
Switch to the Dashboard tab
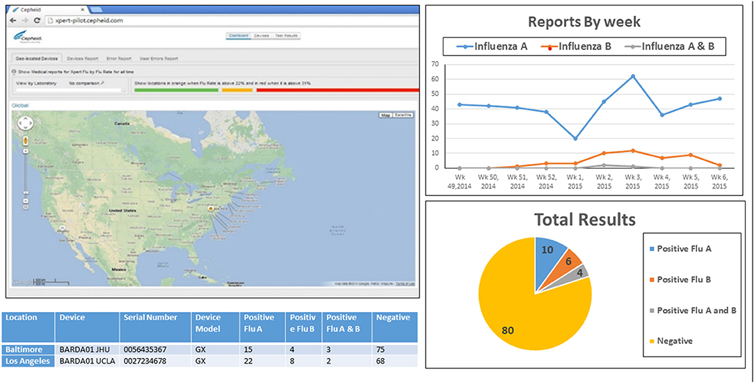239,35
